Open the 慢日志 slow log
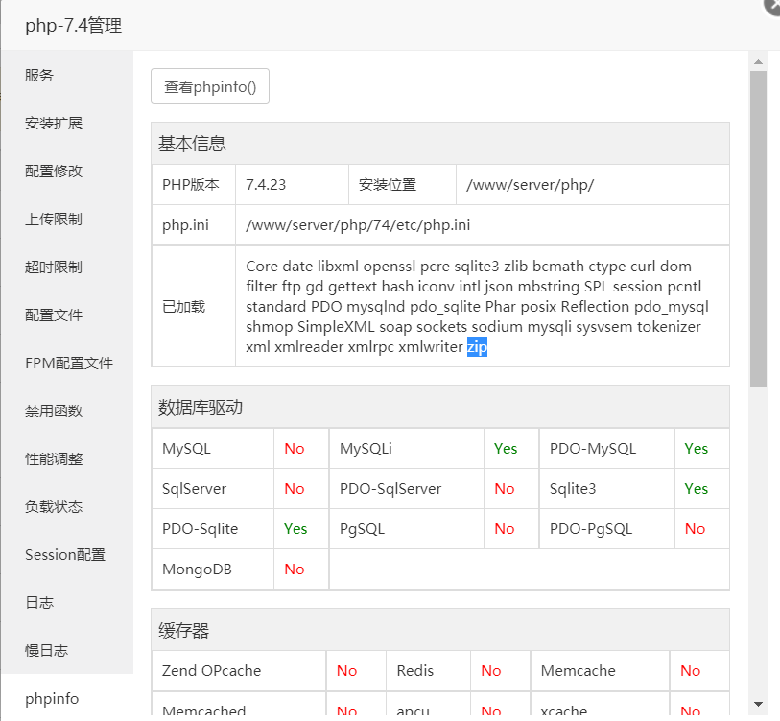This screenshot has width=780, height=721. tap(45, 650)
